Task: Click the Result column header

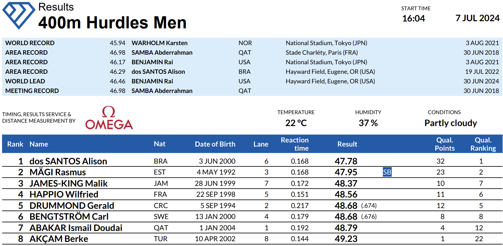Action: coord(347,144)
